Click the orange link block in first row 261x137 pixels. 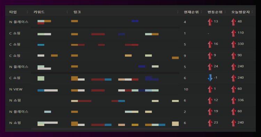pos(74,21)
